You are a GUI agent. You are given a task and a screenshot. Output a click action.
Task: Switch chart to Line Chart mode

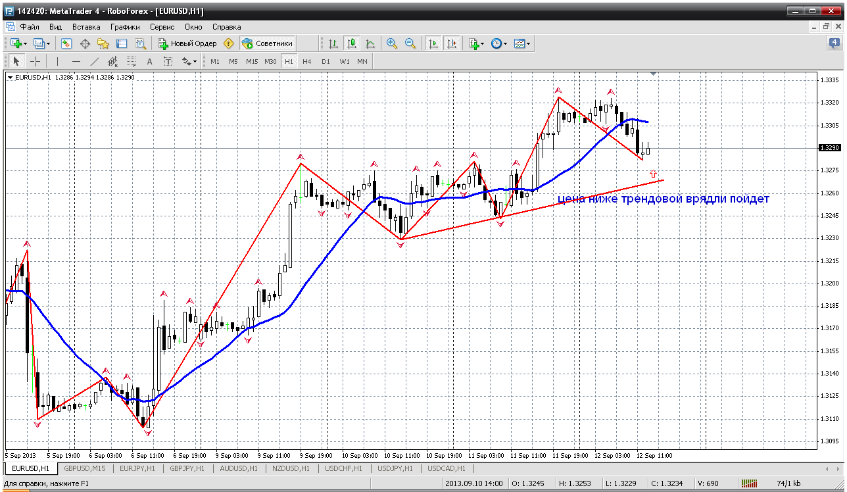pyautogui.click(x=370, y=43)
